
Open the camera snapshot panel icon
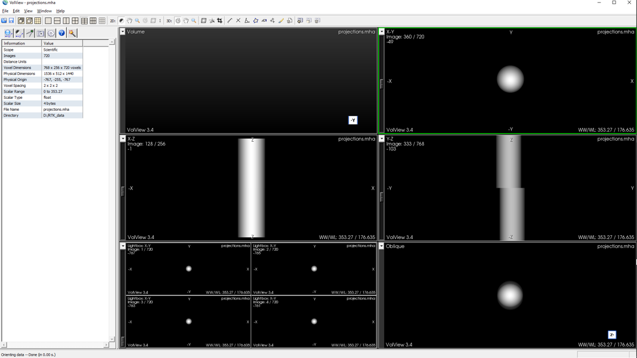point(40,33)
